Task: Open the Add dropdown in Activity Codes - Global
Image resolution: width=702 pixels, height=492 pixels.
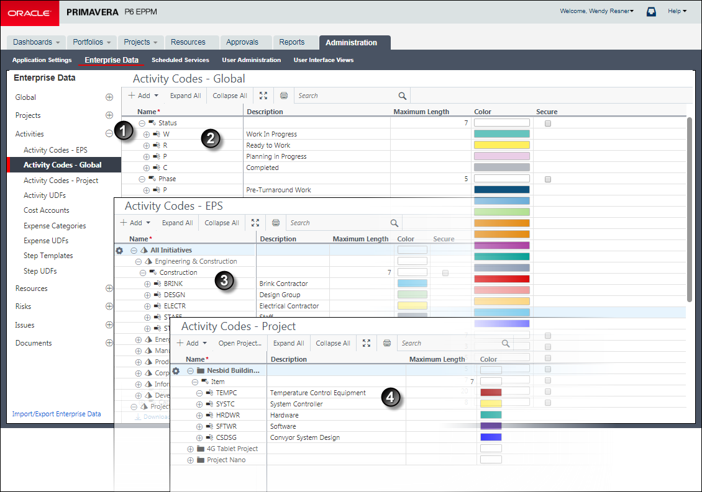Action: coord(144,96)
